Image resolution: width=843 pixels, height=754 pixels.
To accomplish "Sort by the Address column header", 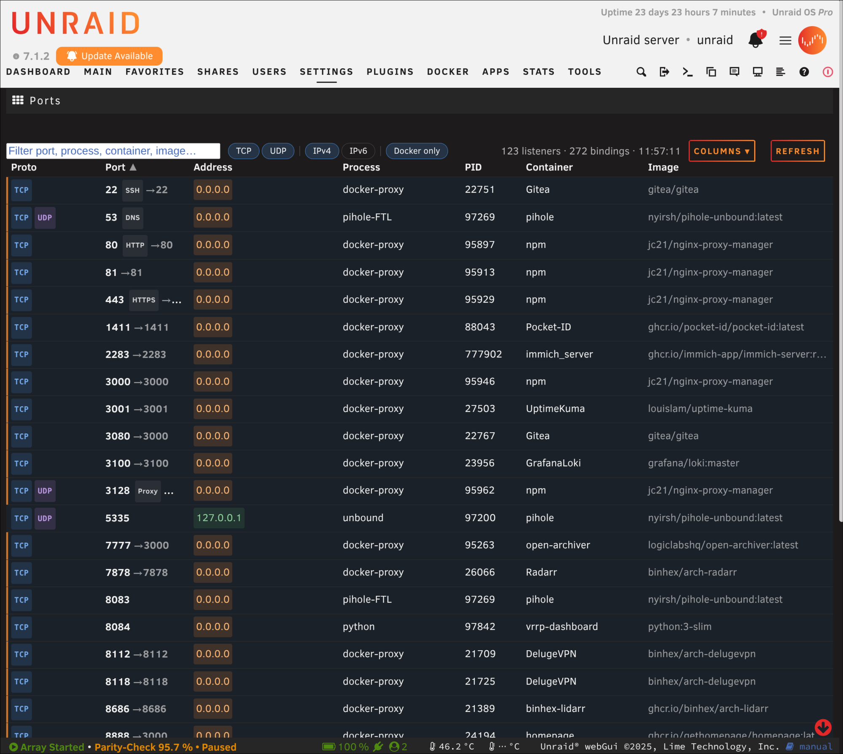I will (213, 167).
